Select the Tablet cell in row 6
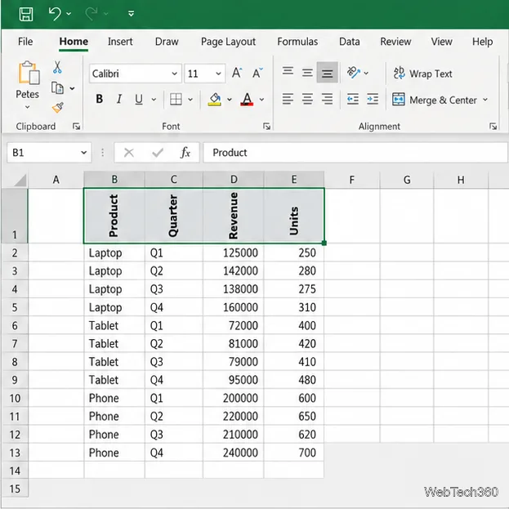 (114, 326)
